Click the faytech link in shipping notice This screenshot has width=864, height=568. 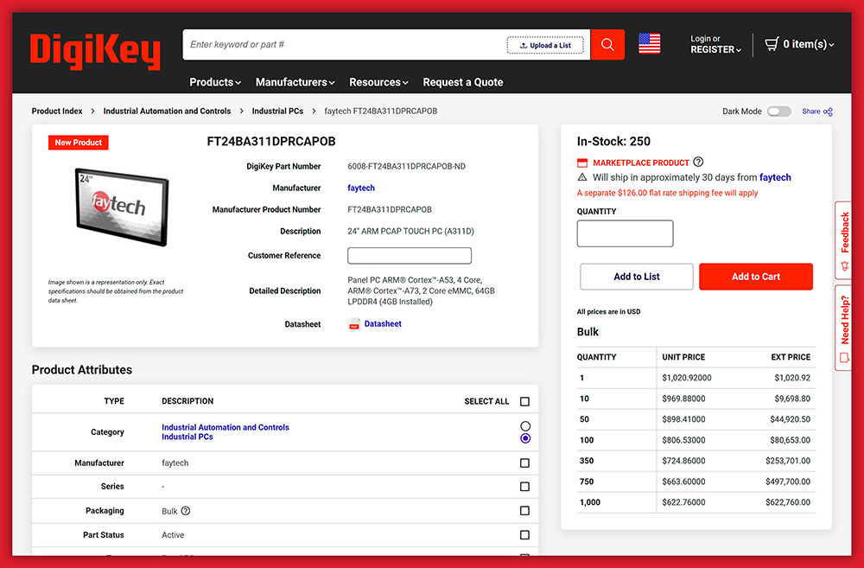pos(775,177)
